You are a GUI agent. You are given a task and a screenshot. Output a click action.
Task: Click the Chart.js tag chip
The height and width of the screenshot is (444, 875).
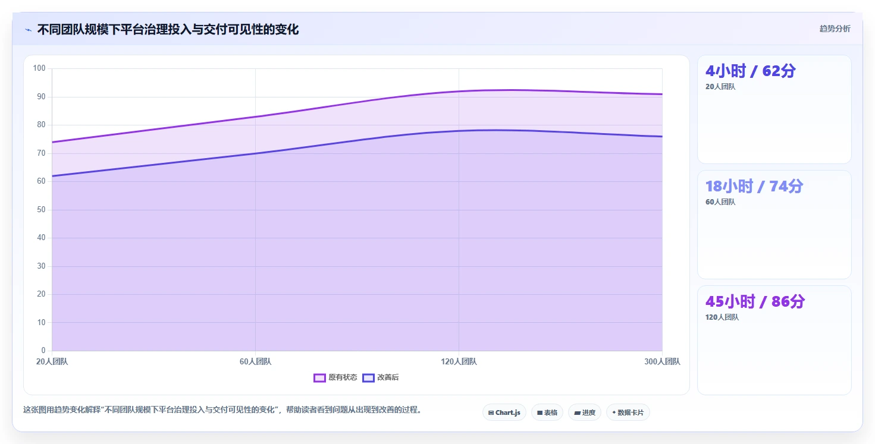[x=504, y=412]
